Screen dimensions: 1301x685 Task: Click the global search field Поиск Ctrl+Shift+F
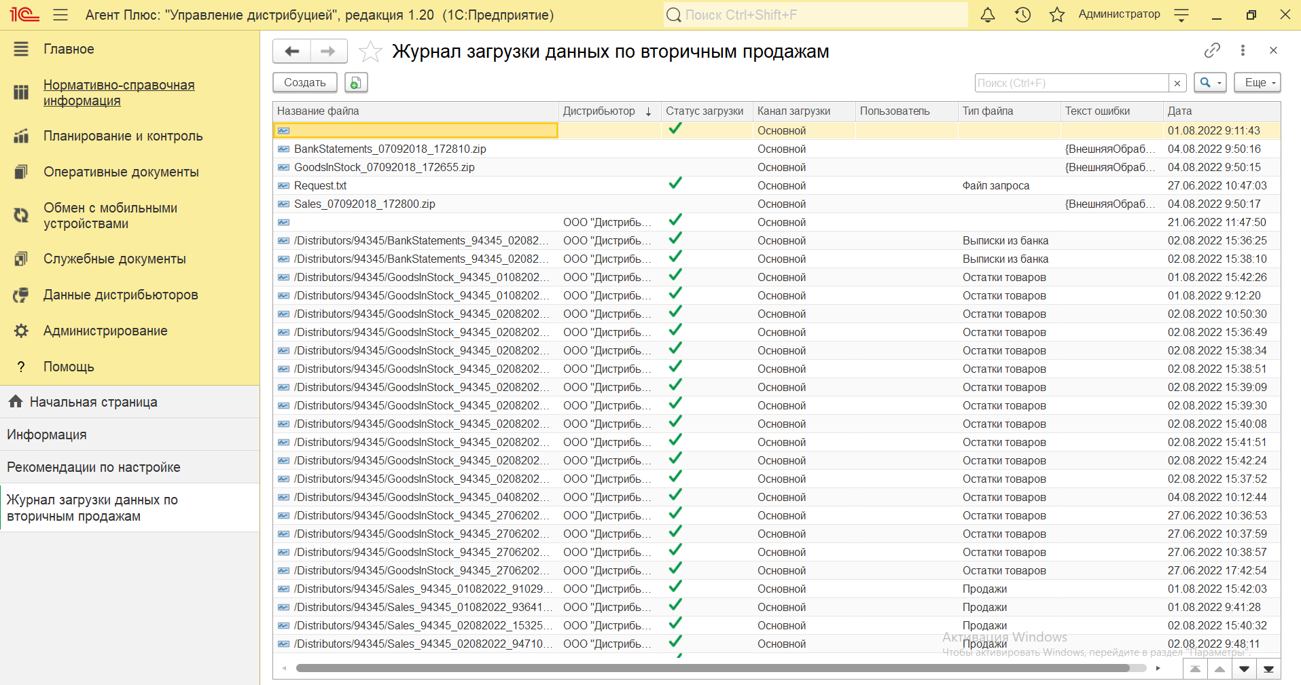815,14
